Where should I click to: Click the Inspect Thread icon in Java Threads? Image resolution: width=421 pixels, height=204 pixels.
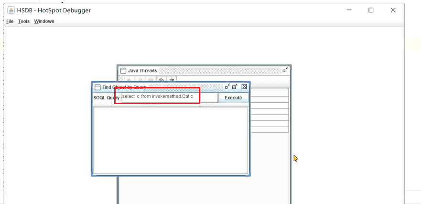(x=129, y=80)
